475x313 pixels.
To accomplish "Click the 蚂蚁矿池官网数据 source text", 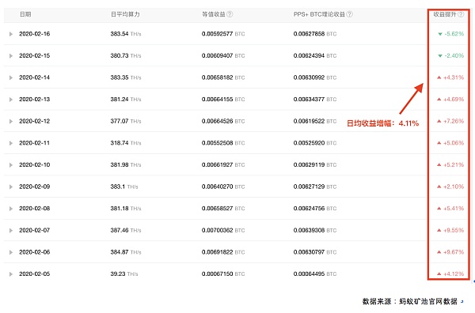I will [428, 301].
